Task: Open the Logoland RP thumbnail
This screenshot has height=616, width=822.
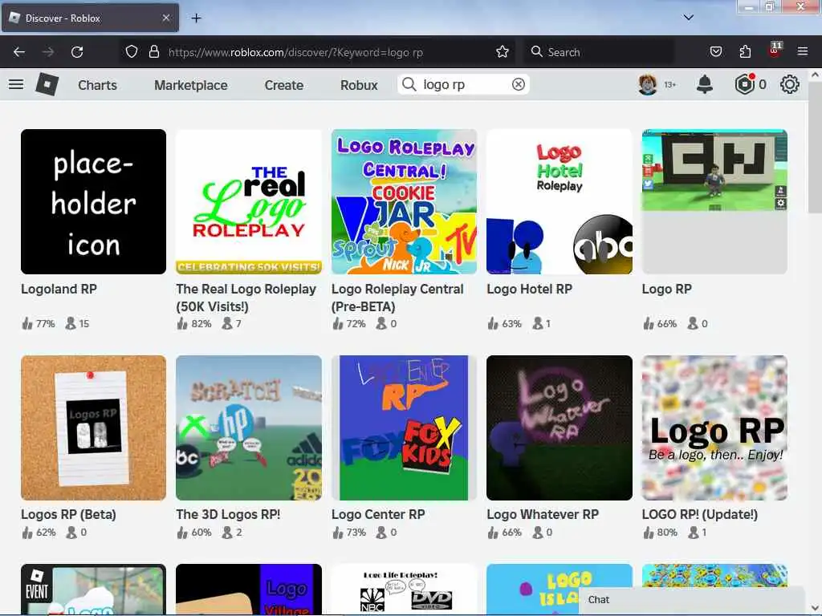Action: [93, 201]
